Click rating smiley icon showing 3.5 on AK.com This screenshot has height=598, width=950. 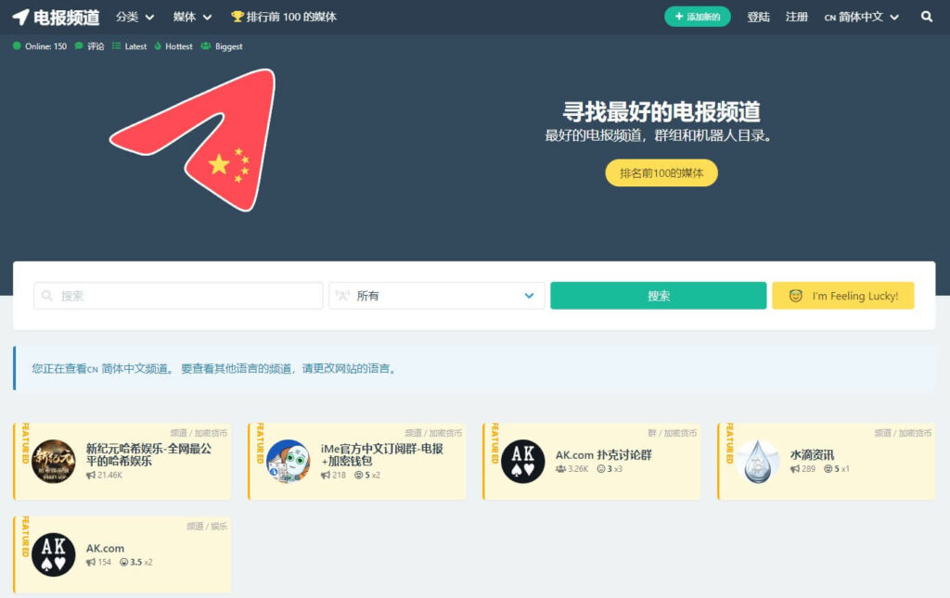coord(123,562)
